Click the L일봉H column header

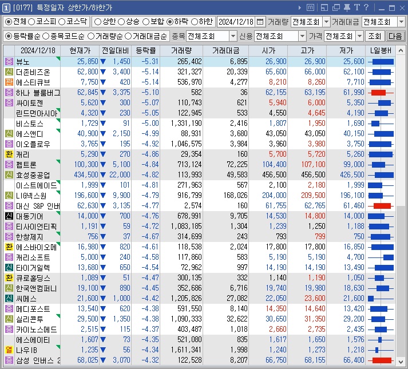point(381,50)
